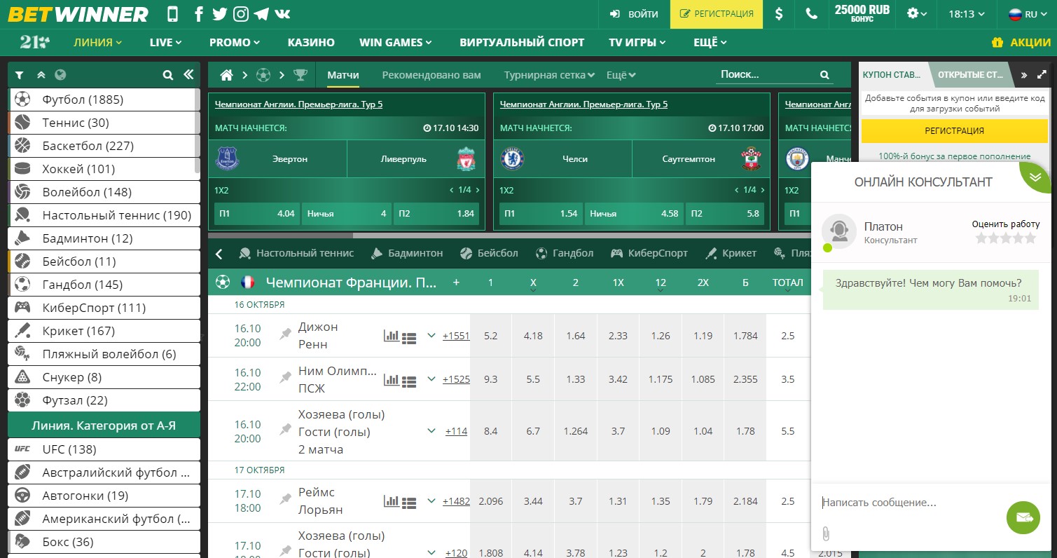
Task: Click the phone callback icon
Action: point(811,14)
